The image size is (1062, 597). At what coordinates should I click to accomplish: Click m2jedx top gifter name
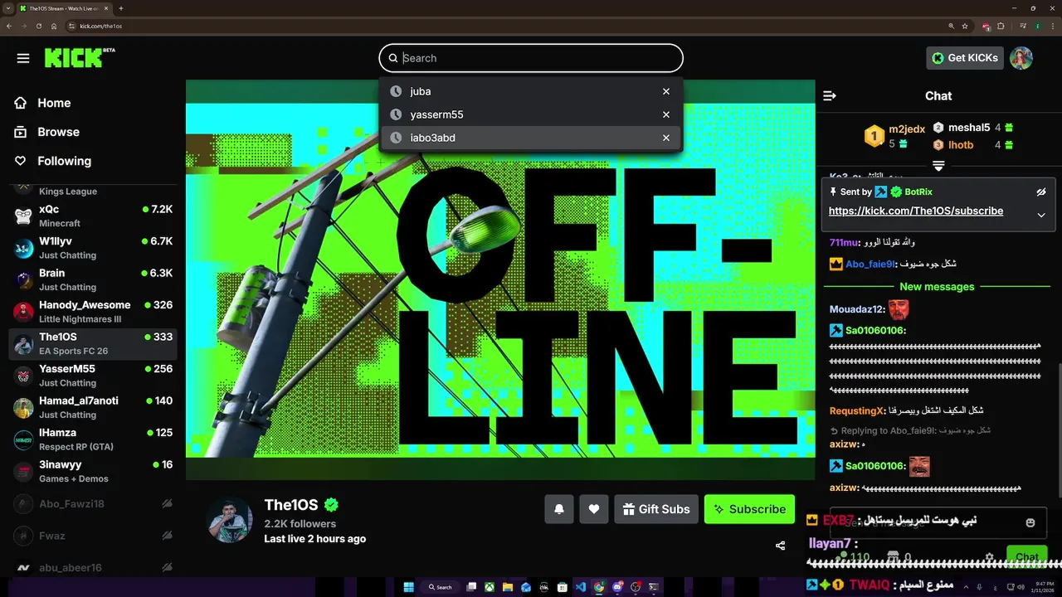point(907,129)
